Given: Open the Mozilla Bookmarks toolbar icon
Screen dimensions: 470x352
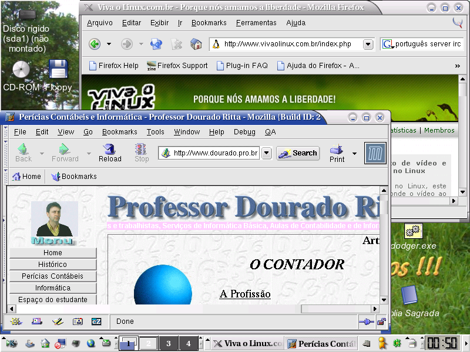Looking at the screenshot, I should click(74, 177).
